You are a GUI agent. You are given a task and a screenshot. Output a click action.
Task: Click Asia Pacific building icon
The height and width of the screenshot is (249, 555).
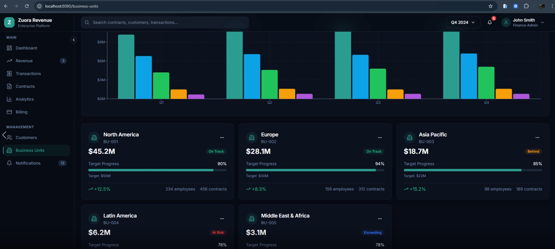tap(409, 138)
